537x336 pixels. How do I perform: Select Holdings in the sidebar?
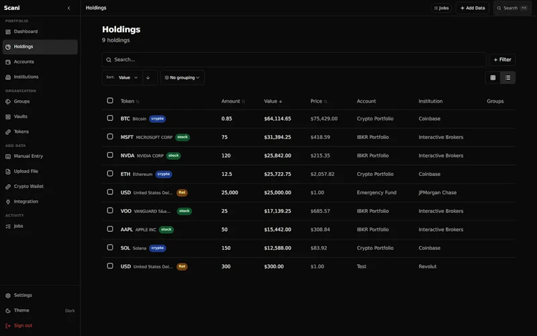(40, 46)
